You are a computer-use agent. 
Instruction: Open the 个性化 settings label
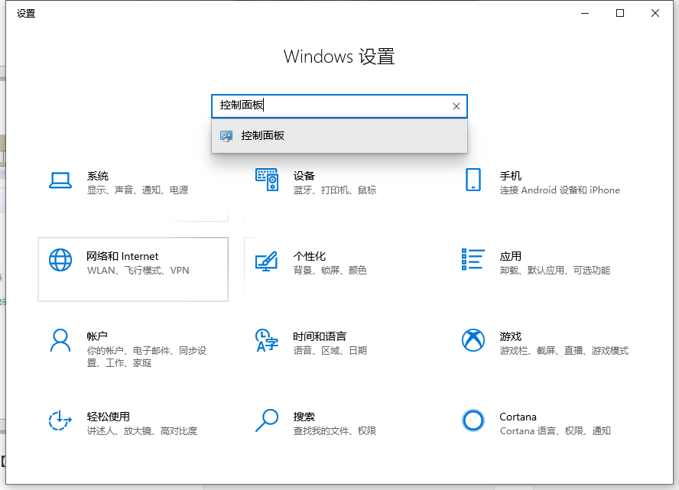point(310,256)
